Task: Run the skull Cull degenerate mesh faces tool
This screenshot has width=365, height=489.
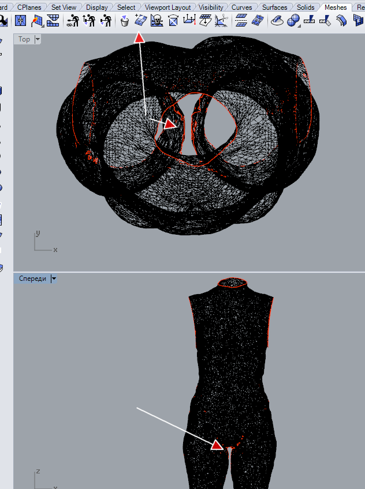Action: [157, 21]
